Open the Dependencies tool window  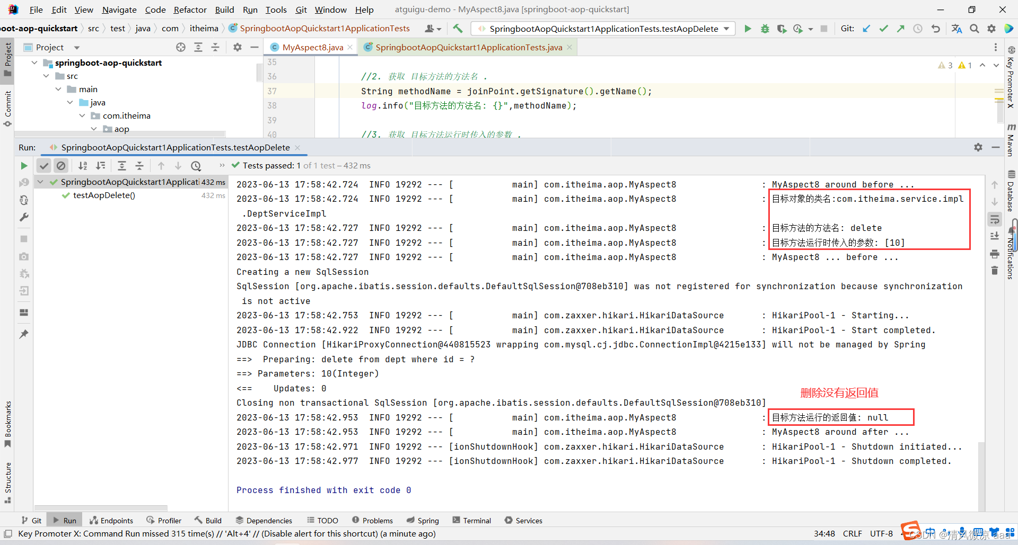coord(264,521)
